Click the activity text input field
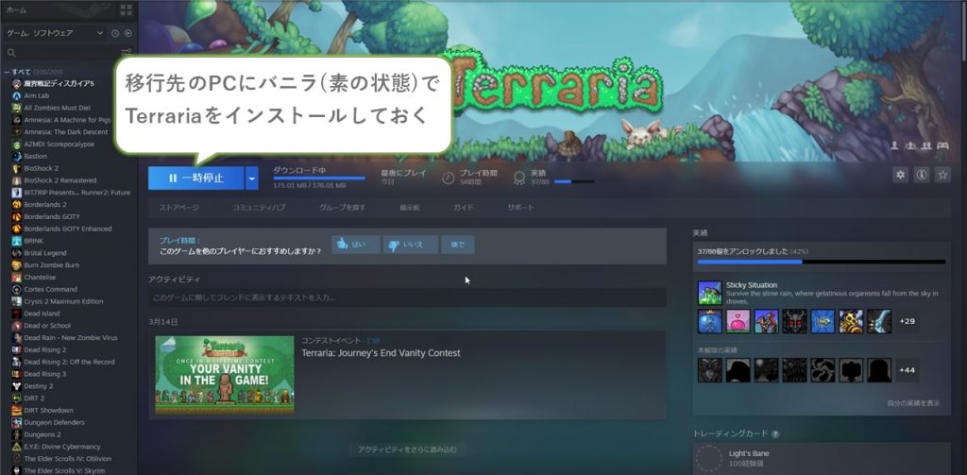The width and height of the screenshot is (967, 475). 406,297
